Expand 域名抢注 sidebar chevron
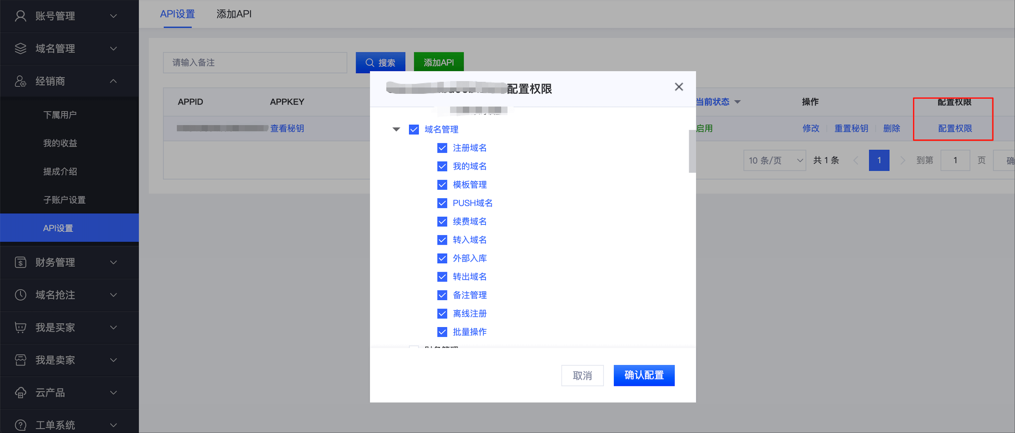The height and width of the screenshot is (433, 1015). [x=114, y=295]
